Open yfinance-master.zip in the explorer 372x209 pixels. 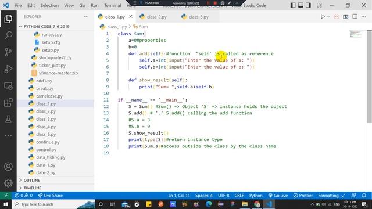click(x=58, y=73)
